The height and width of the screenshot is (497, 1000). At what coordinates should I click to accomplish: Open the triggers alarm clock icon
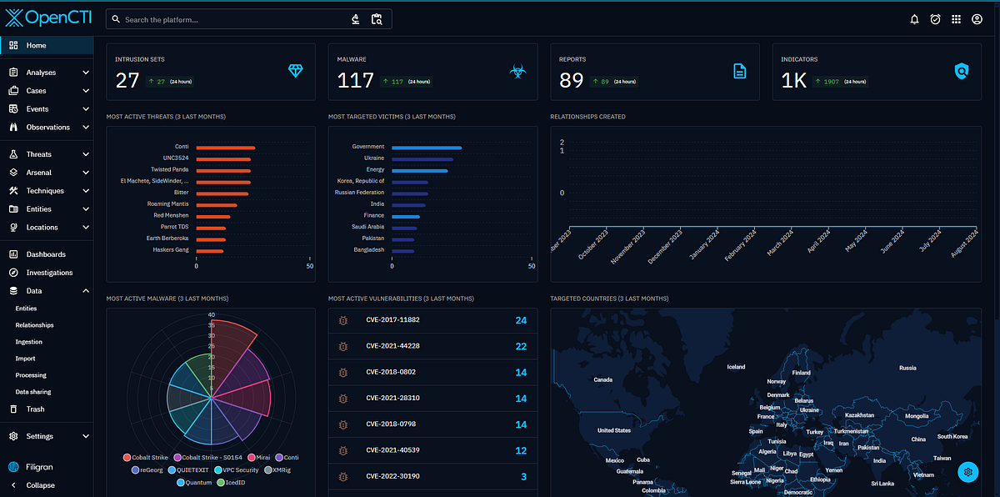(935, 19)
